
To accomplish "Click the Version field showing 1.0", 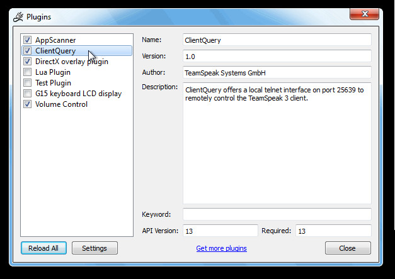I will point(277,57).
